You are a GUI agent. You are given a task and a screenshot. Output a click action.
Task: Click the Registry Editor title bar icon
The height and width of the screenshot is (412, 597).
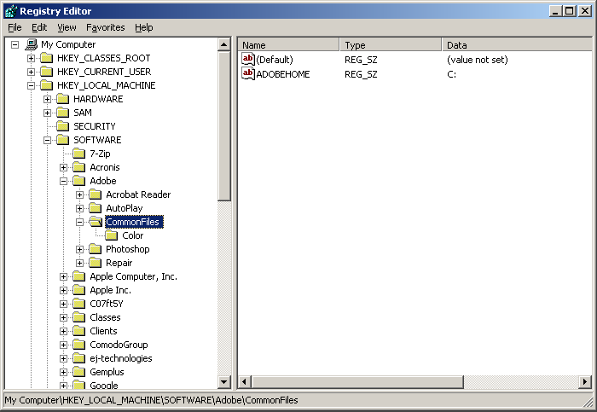pyautogui.click(x=10, y=11)
